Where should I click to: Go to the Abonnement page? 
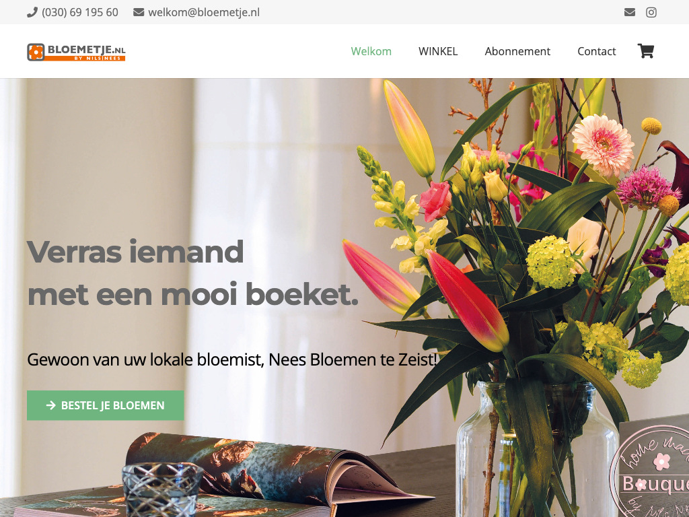tap(517, 51)
